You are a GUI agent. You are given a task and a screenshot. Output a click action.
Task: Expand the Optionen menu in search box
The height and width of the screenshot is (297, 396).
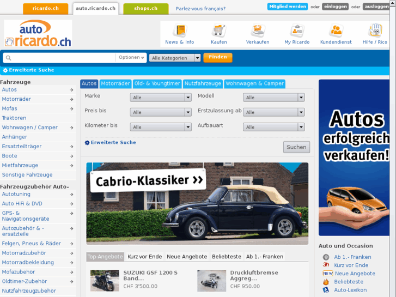click(131, 57)
